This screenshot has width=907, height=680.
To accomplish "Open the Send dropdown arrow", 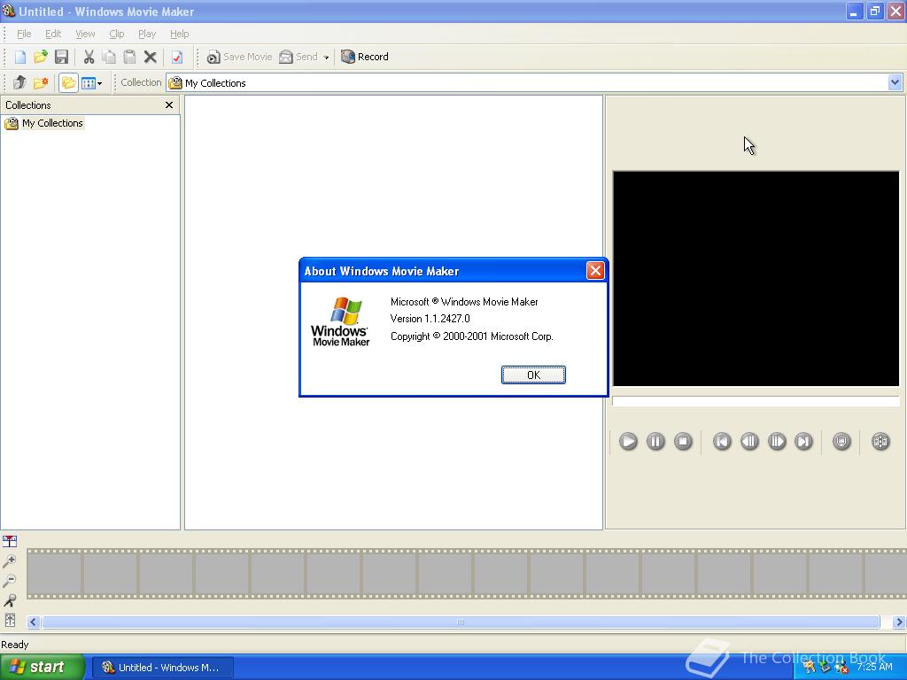I will point(326,58).
